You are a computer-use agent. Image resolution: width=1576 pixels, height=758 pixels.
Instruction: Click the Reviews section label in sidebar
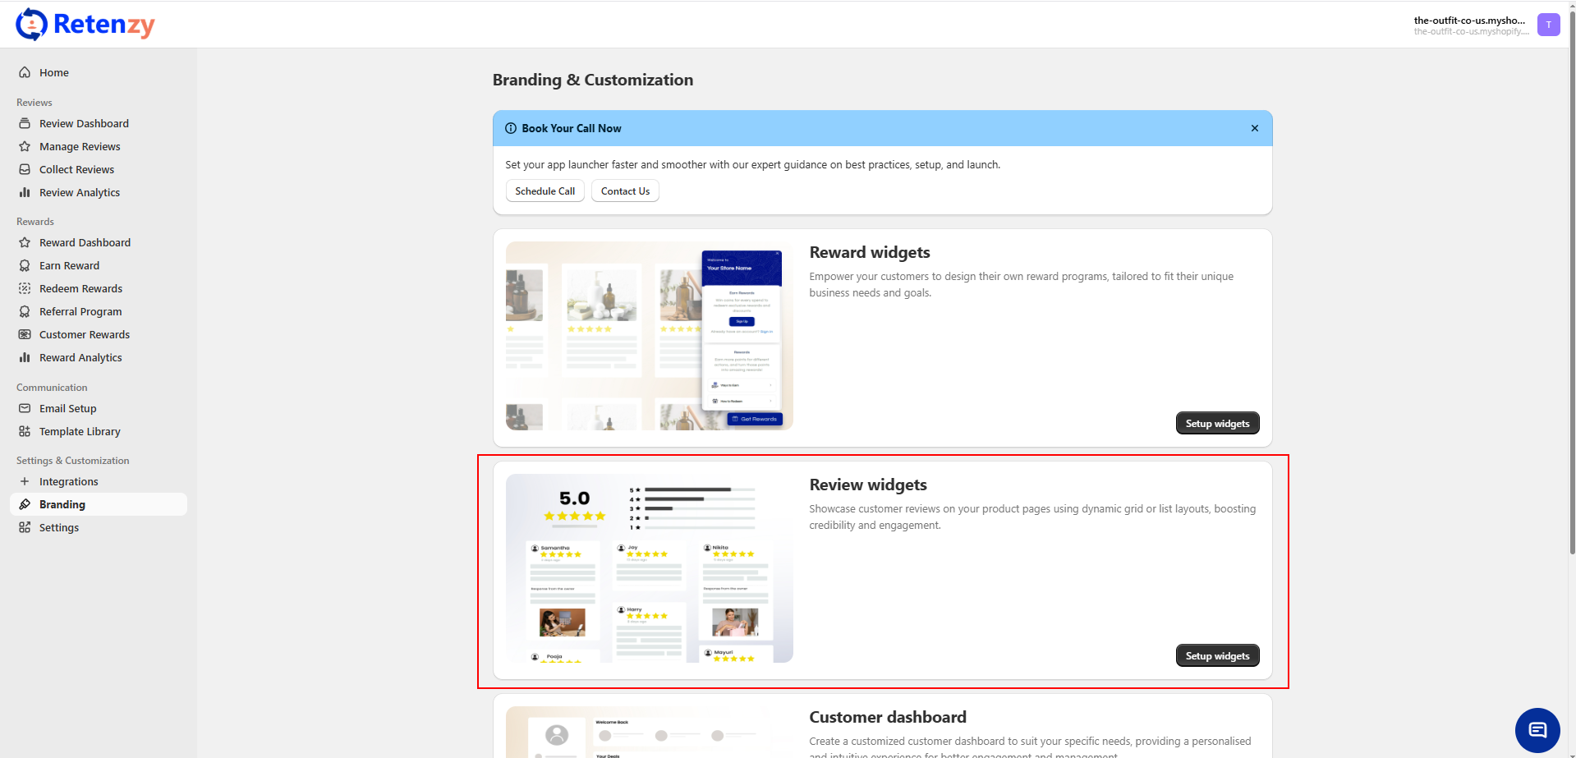point(34,103)
